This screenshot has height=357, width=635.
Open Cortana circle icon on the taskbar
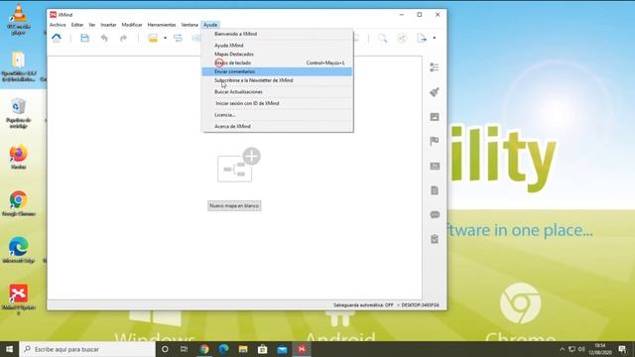[x=165, y=349]
